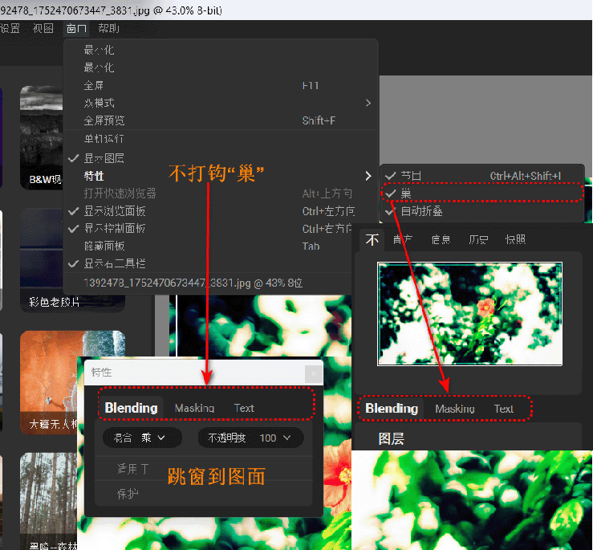Switch to the 直方 panel tab
Viewport: 593px width, 550px height.
[402, 239]
